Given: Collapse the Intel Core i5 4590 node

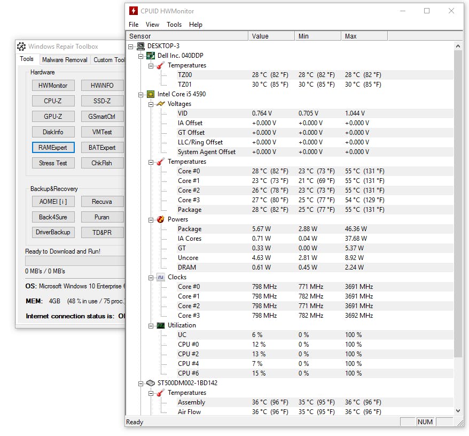Looking at the screenshot, I should click(140, 95).
